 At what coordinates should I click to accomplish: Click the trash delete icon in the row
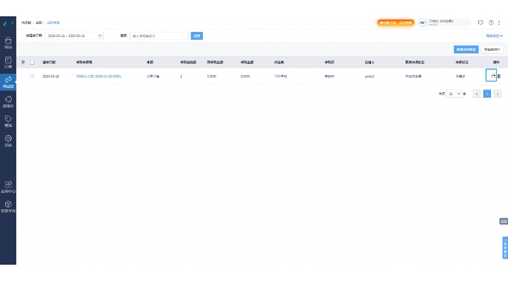(499, 76)
